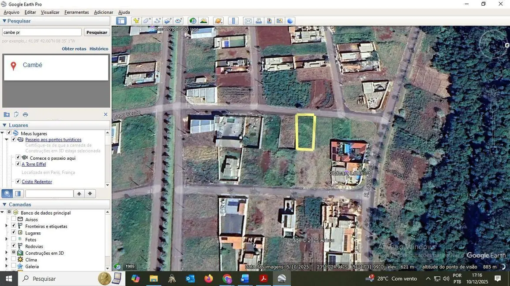Open the Adicionar menu

click(103, 12)
